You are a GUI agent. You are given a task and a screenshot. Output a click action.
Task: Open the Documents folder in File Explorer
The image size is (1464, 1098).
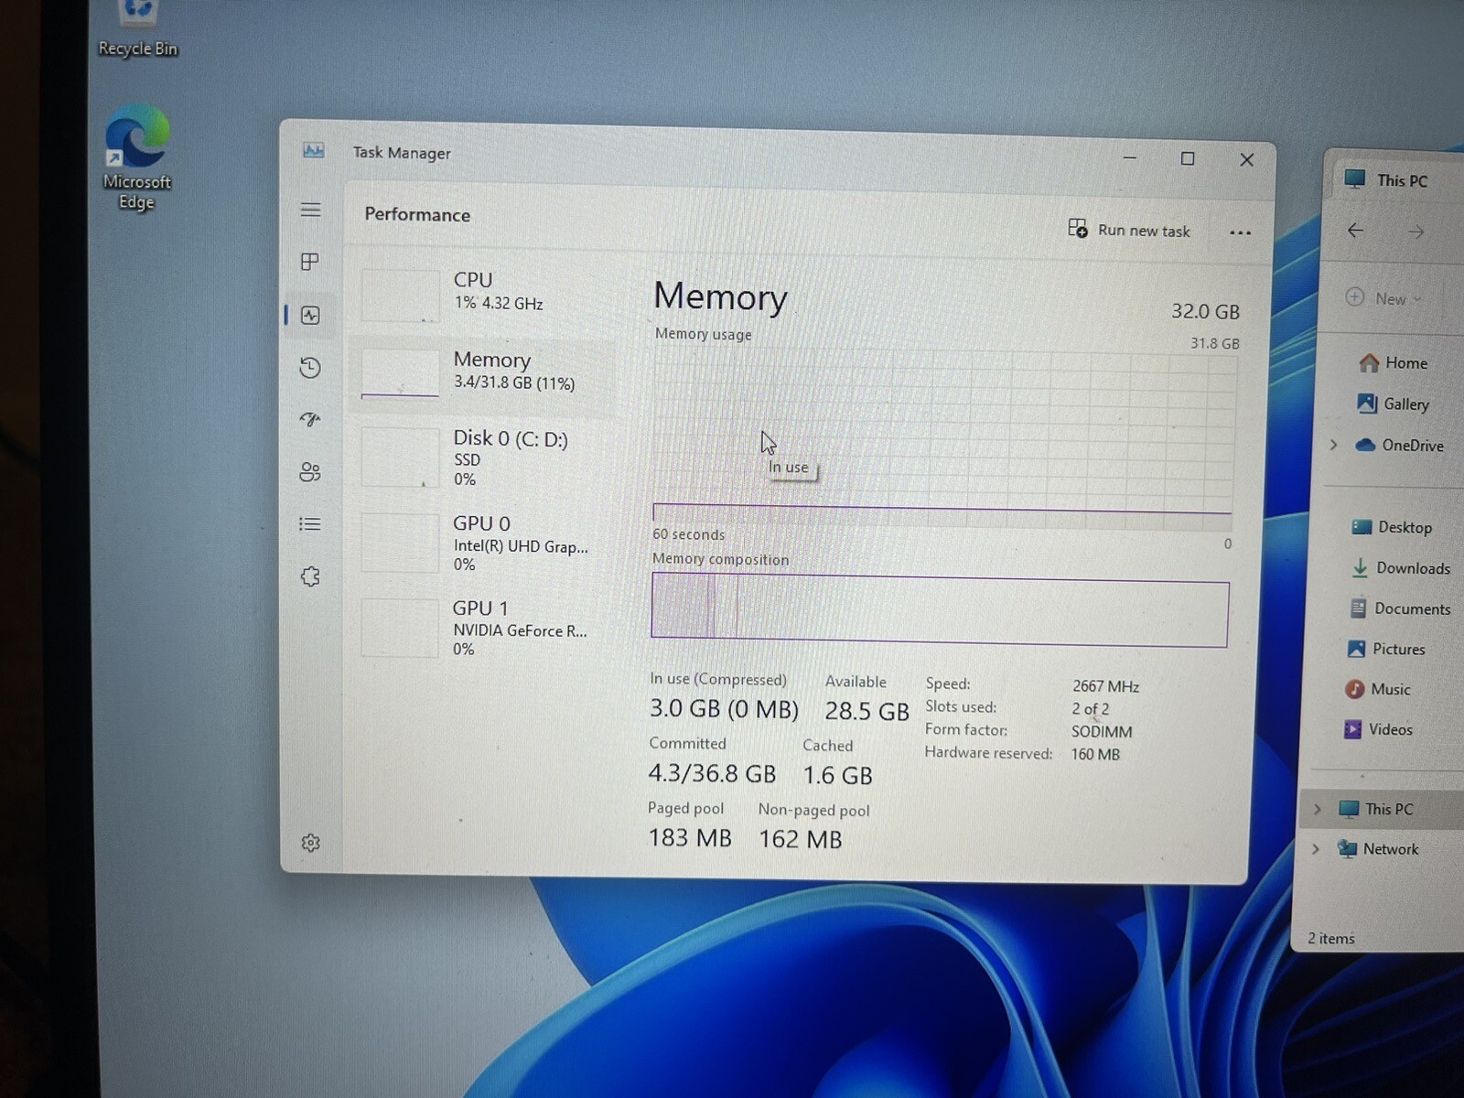(x=1401, y=608)
